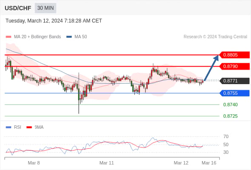Click the 30 MIN timeframe button
This screenshot has width=251, height=170.
point(46,8)
